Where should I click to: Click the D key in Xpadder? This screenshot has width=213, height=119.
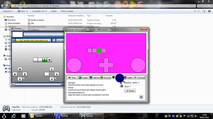(25, 74)
